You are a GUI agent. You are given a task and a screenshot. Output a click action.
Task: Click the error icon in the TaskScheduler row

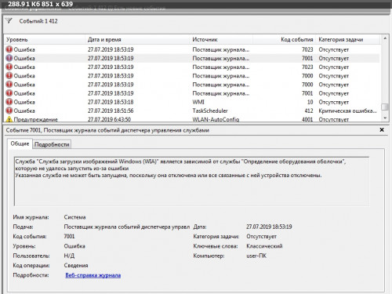coord(9,111)
